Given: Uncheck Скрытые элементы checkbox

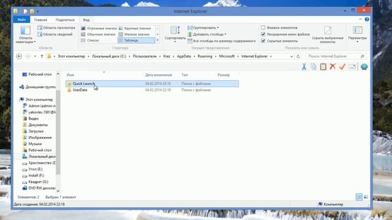Looking at the screenshot, I should click(x=263, y=41).
